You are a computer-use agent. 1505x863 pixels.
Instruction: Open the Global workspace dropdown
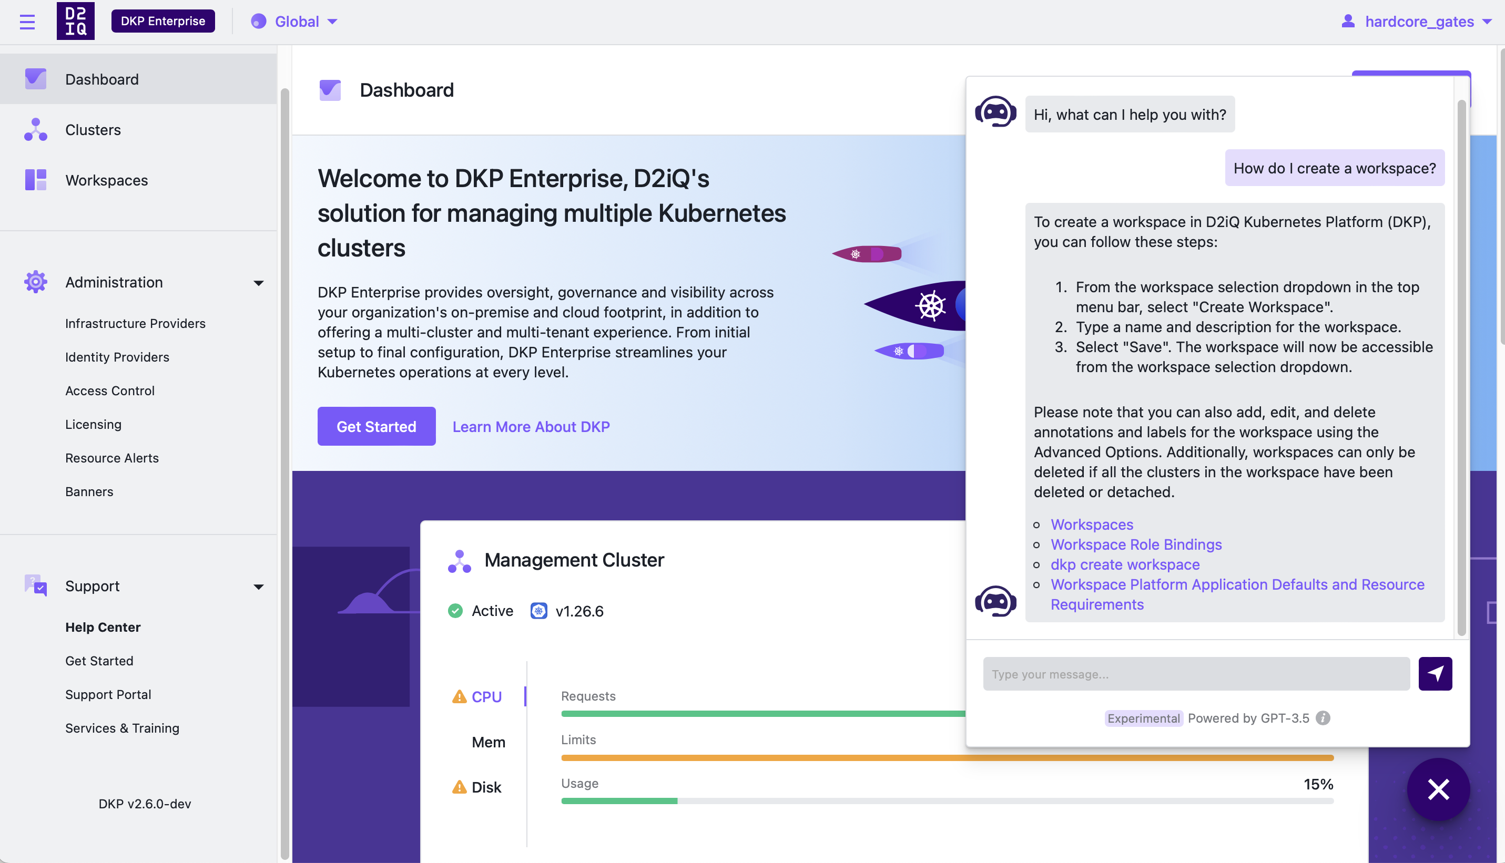[x=294, y=22]
